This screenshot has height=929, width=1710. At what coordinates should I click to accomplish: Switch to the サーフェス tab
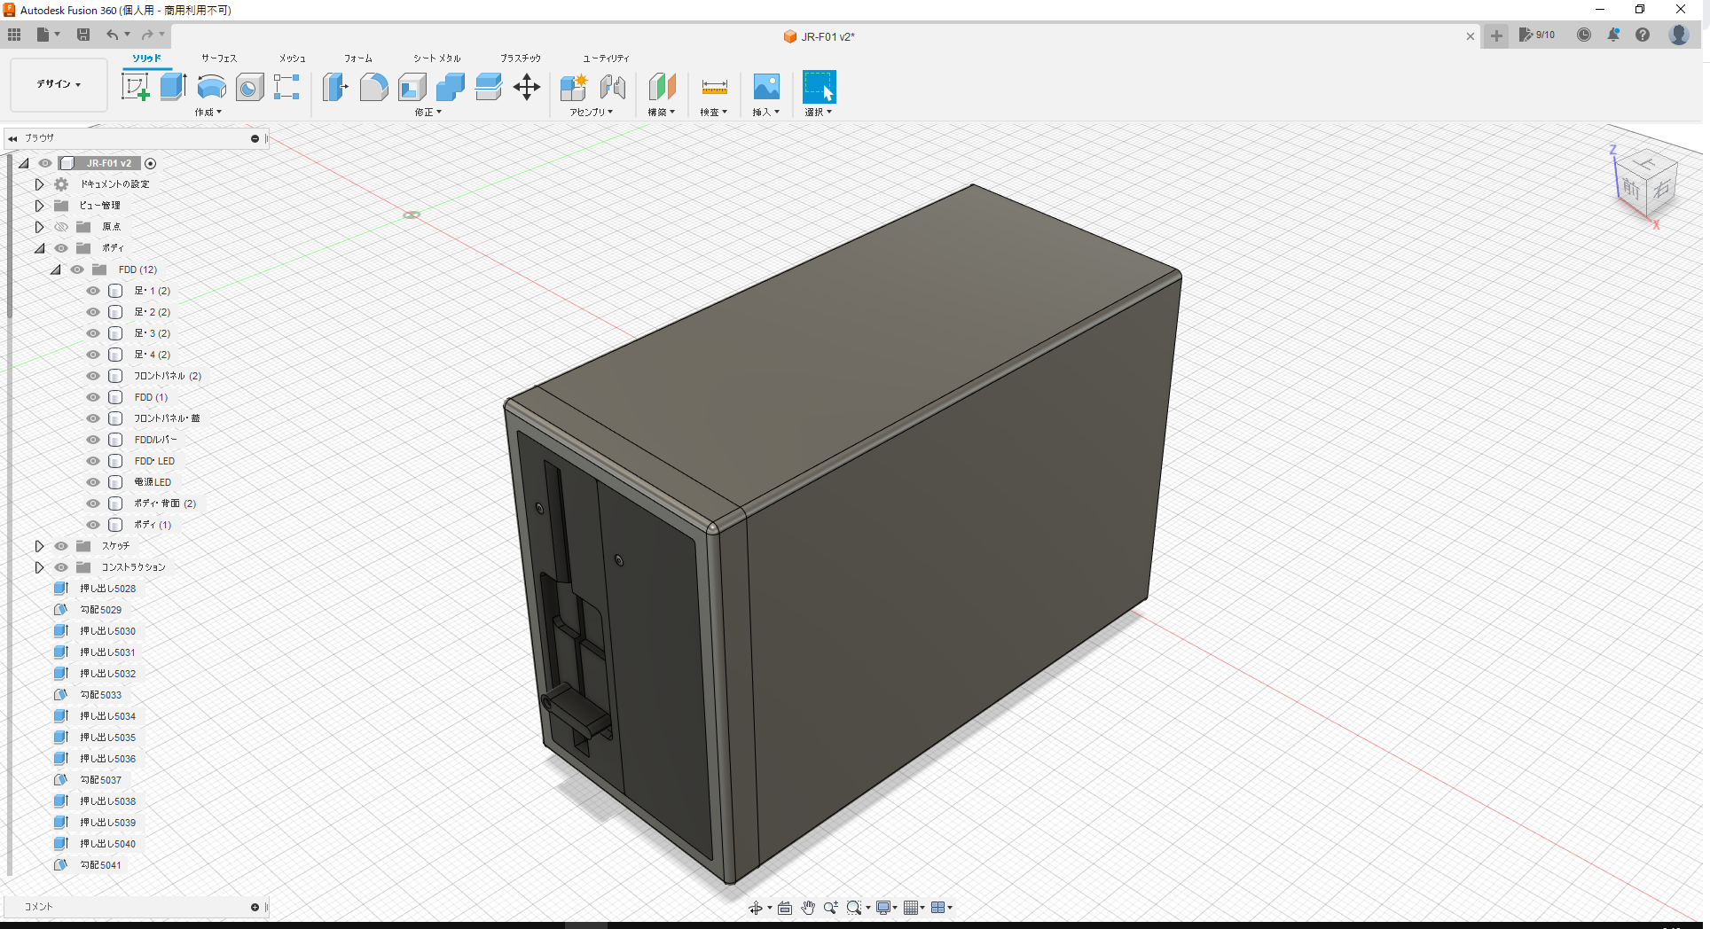click(218, 58)
